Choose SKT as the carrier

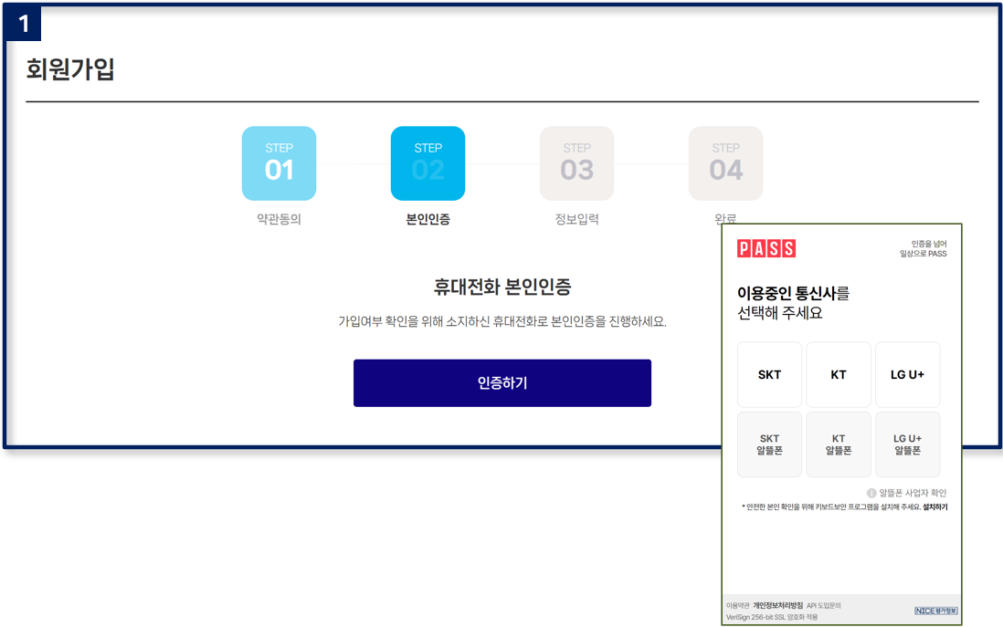point(769,375)
